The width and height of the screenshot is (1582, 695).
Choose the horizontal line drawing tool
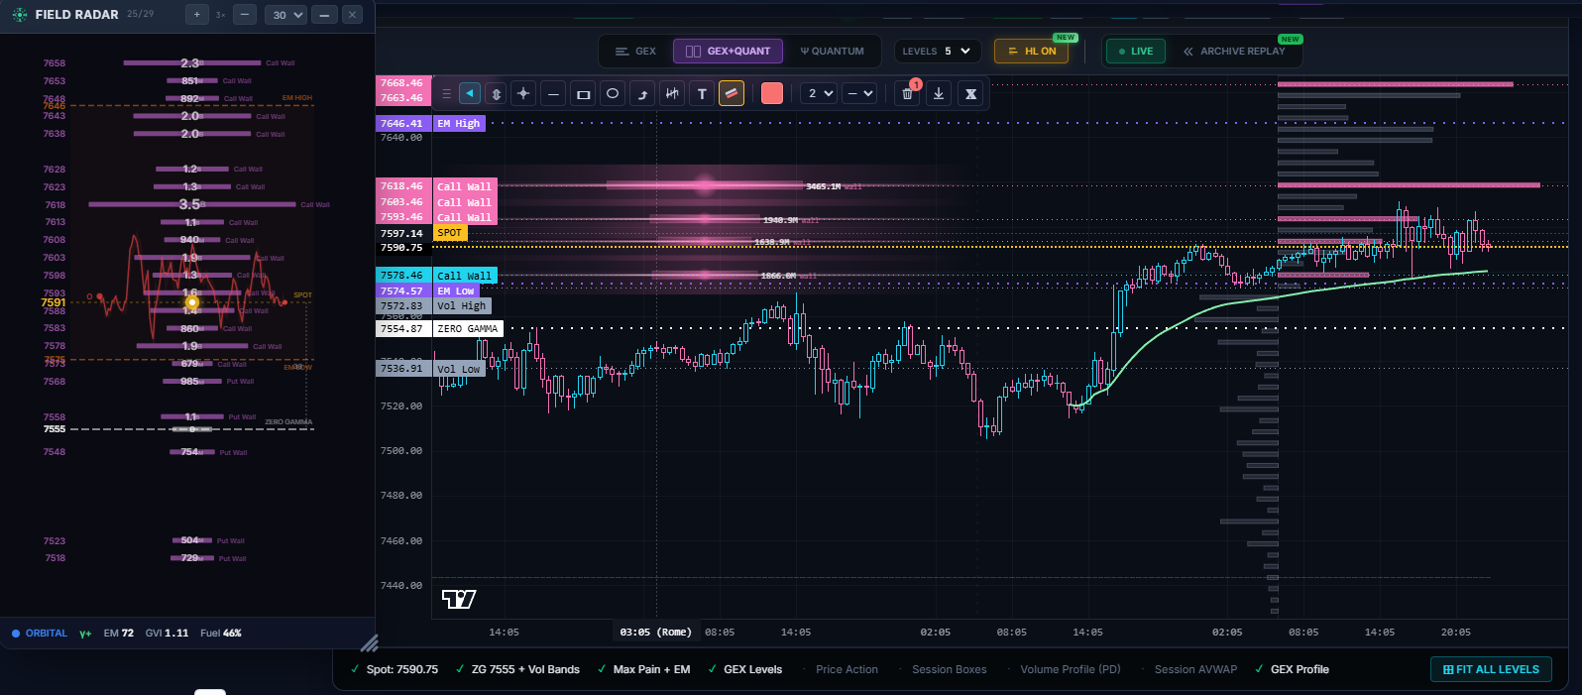pos(553,93)
